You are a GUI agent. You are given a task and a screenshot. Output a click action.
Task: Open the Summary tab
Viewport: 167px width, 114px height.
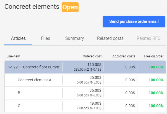pos(74,38)
